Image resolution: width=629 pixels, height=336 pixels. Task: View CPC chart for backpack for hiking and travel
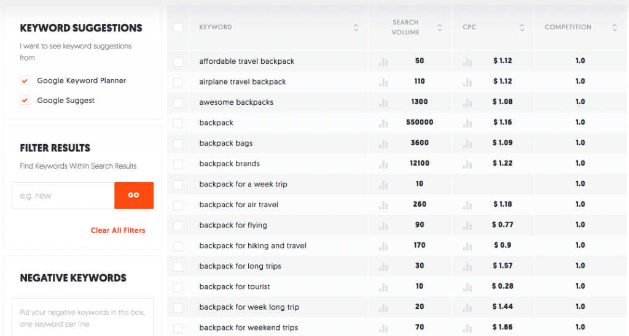[467, 246]
